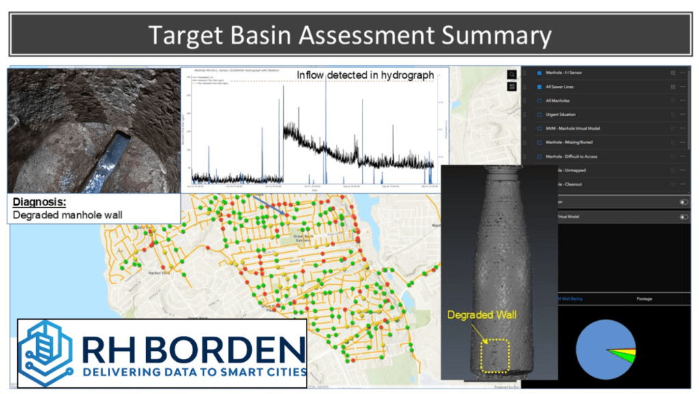
Task: Select the Wall Rating tab
Action: click(x=567, y=298)
